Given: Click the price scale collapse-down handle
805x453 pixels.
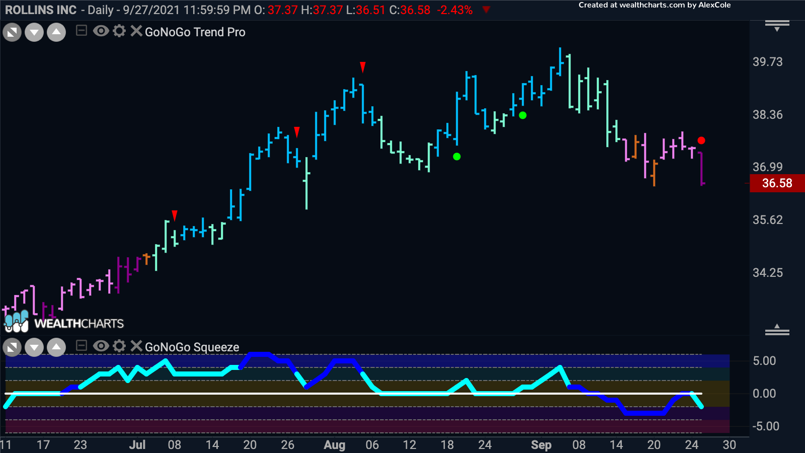Looking at the screenshot, I should [x=777, y=25].
